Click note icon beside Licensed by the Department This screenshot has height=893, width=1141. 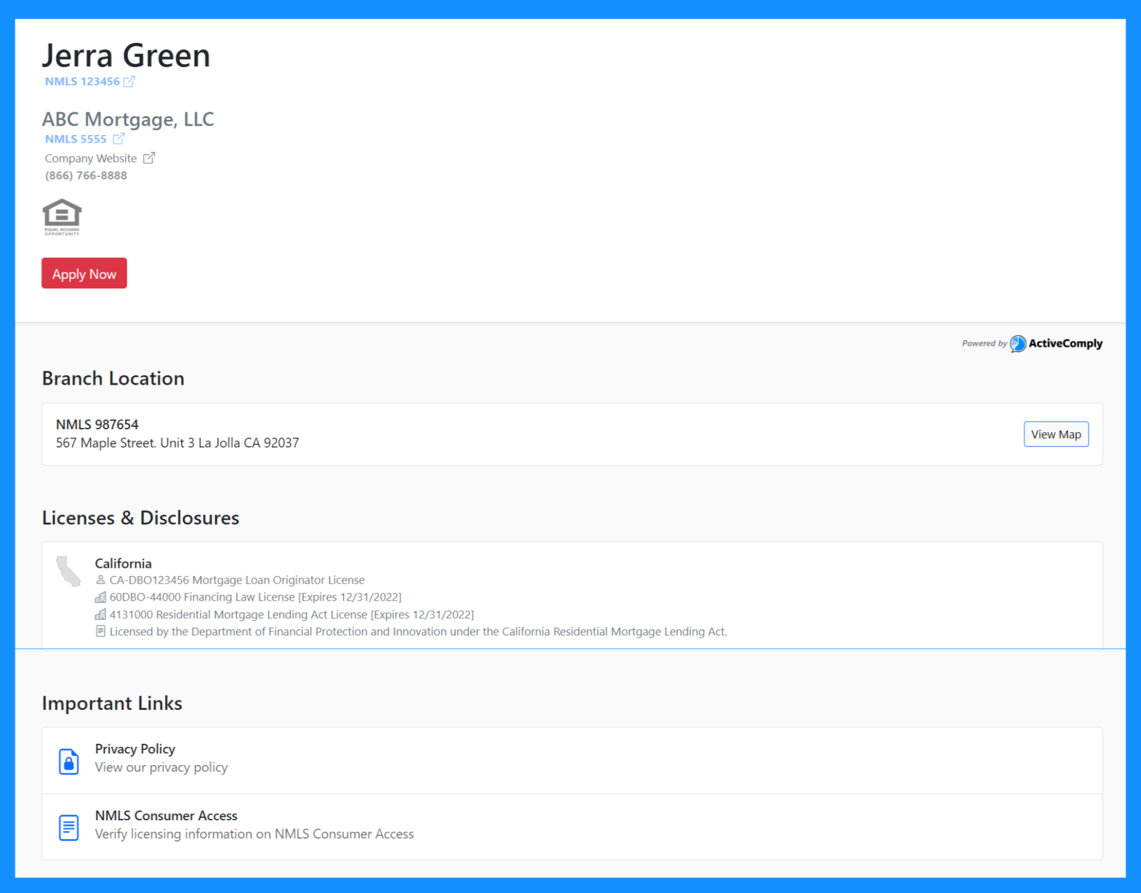tap(100, 631)
